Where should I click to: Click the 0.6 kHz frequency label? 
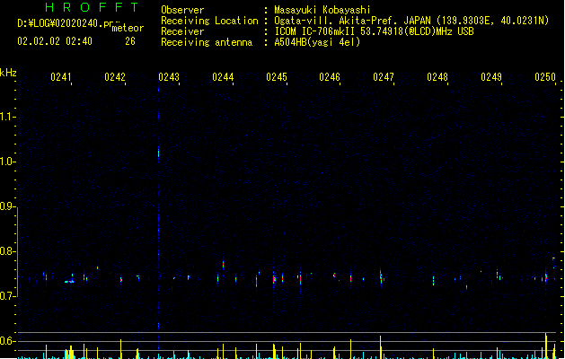click(x=7, y=341)
